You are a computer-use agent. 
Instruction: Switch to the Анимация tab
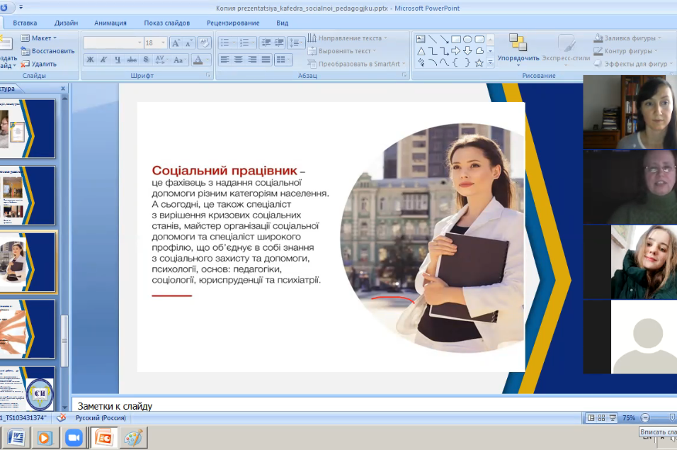(110, 23)
